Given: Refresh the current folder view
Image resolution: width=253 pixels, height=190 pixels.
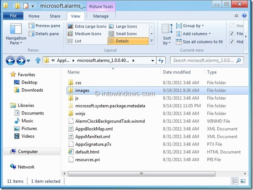Looking at the screenshot, I should pyautogui.click(x=161, y=61).
